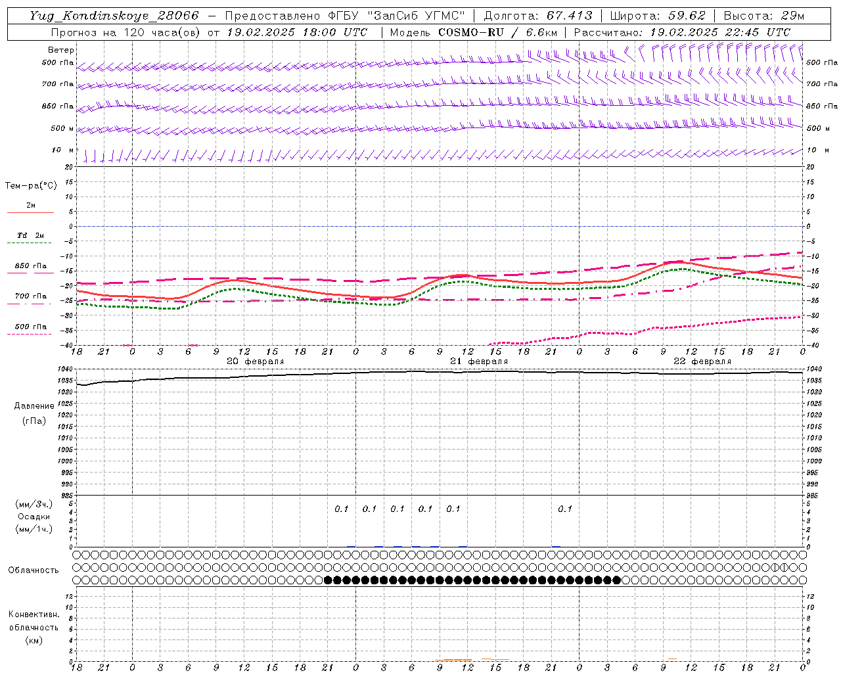Click the '500 м' wind level label on the left
The width and height of the screenshot is (841, 673).
click(x=63, y=128)
